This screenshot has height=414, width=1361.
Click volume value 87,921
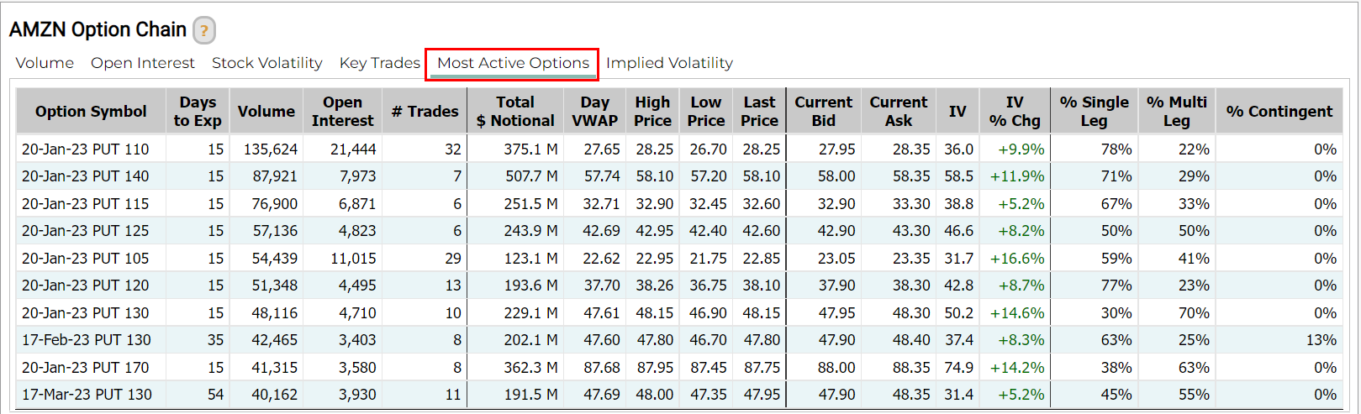tap(274, 176)
